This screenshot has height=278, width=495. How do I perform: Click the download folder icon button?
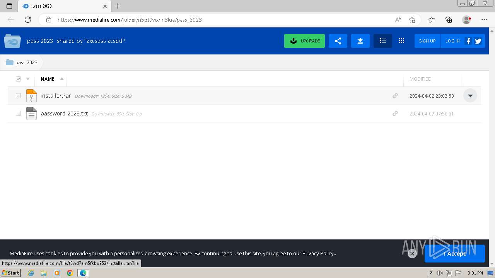(360, 41)
